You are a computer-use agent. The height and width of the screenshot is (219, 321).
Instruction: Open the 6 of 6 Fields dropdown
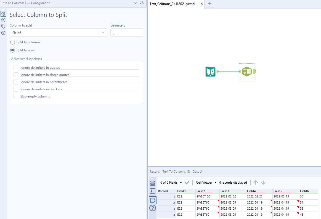(170, 182)
